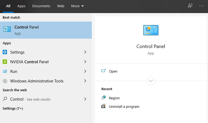Click the Run app icon
This screenshot has width=208, height=123.
coord(5,71)
